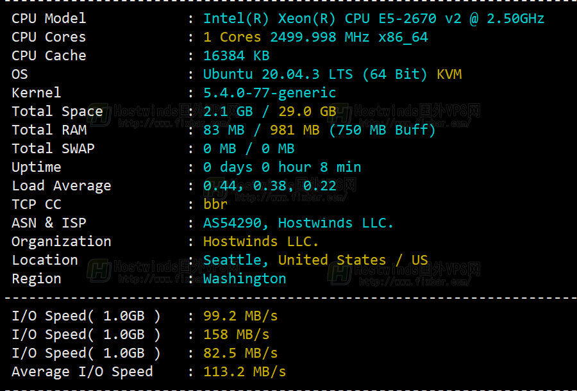The image size is (577, 391).
Task: Select the 'Washington' region value
Action: [x=245, y=279]
